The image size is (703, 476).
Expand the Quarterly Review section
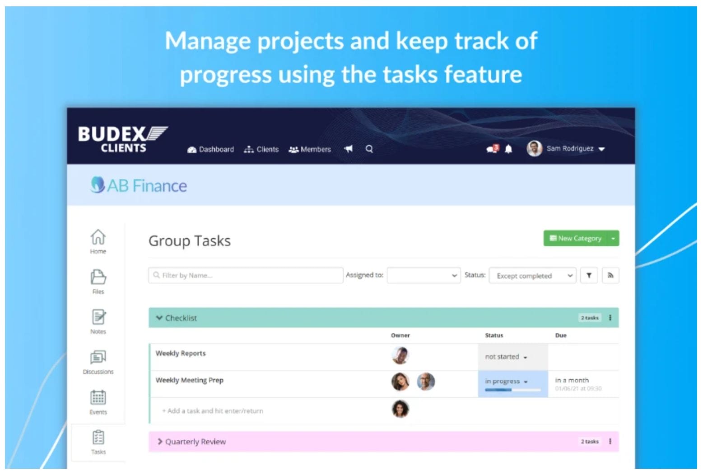point(160,442)
